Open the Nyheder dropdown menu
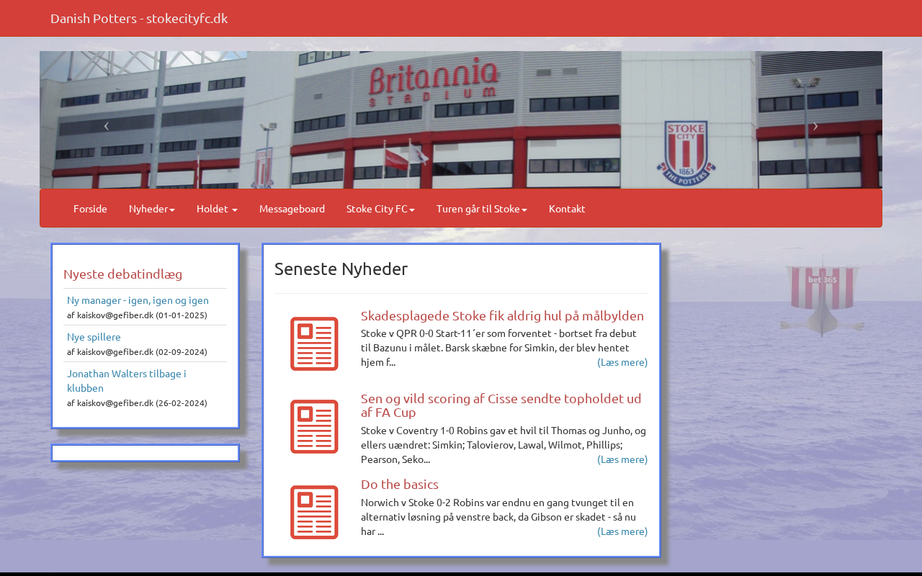The width and height of the screenshot is (922, 576). click(152, 209)
